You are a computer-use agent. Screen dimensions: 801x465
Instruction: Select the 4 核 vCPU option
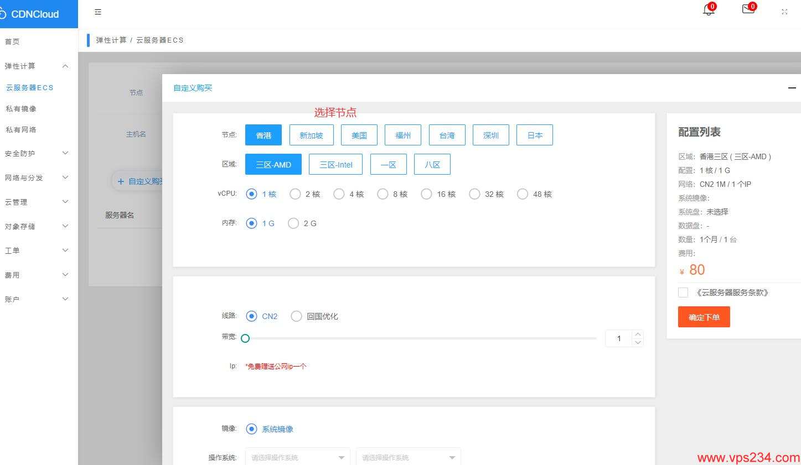coord(349,194)
